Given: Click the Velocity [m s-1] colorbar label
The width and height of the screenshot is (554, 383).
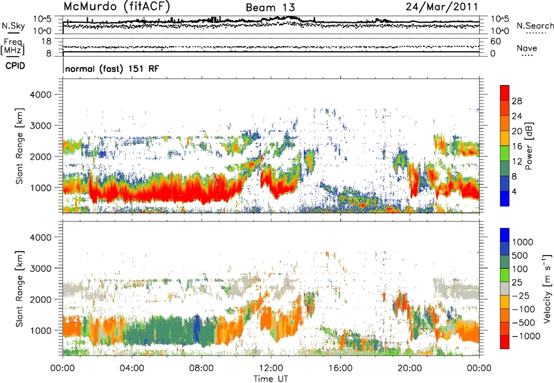Looking at the screenshot, I should [547, 288].
